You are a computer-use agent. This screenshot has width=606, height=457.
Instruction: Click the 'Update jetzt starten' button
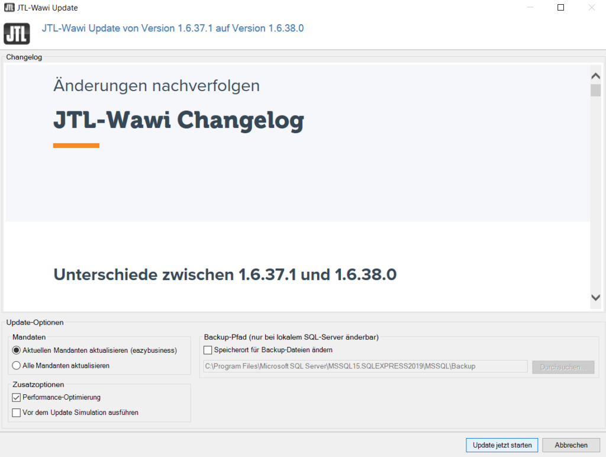click(x=501, y=445)
